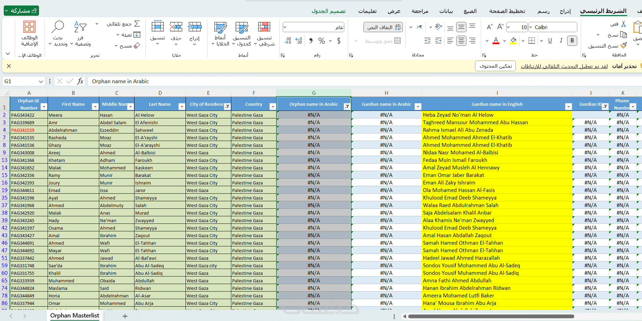Open filter dropdown for City of Residence
This screenshot has width=642, height=321.
click(x=227, y=107)
